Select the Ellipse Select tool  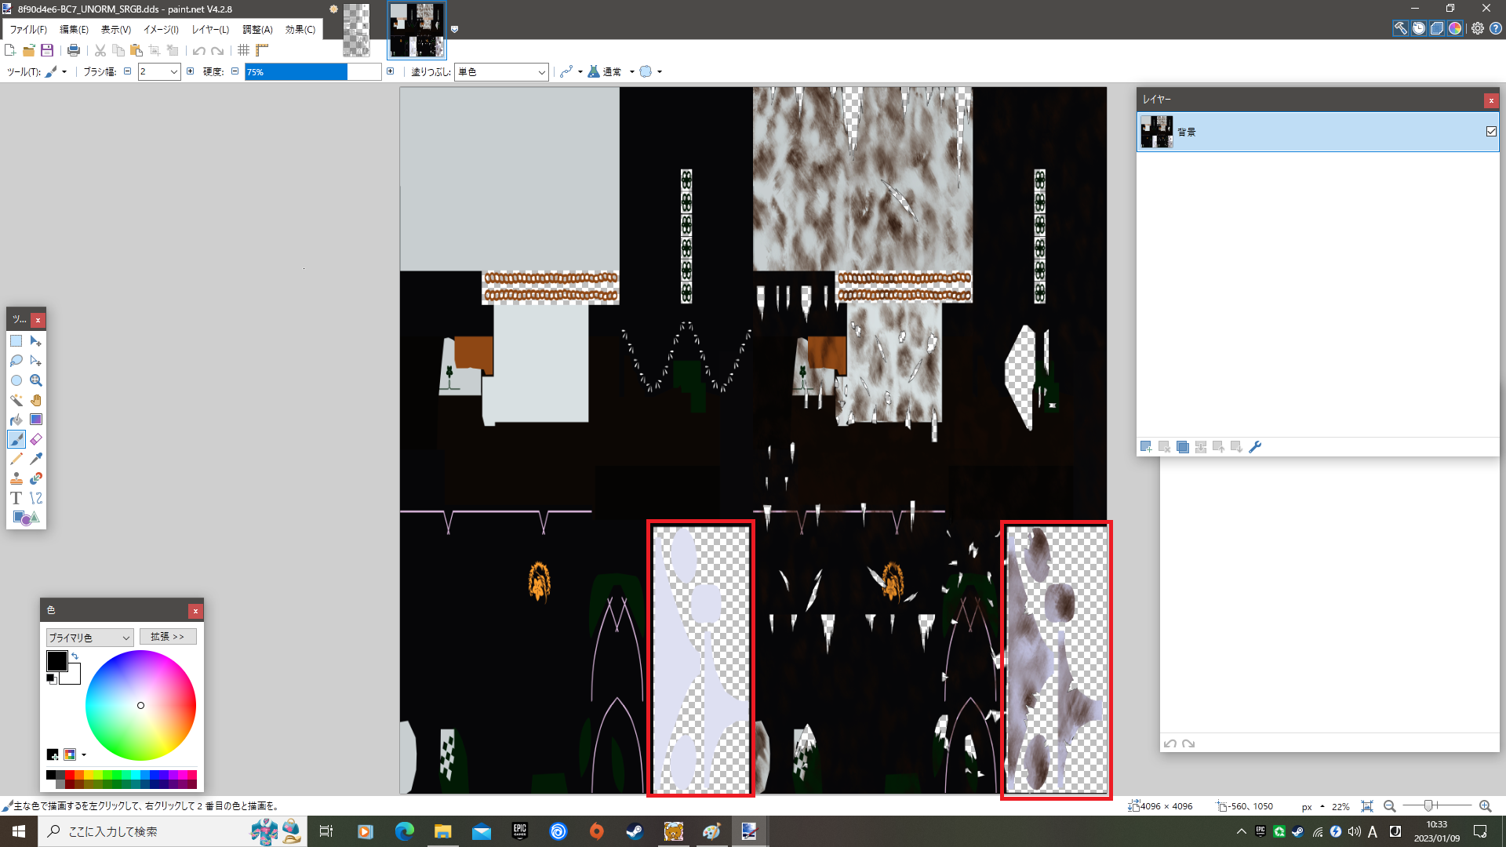pos(16,380)
